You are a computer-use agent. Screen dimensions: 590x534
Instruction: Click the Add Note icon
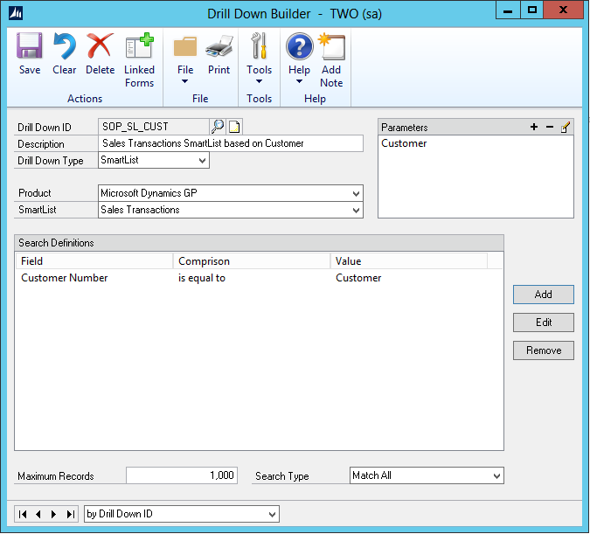point(331,46)
